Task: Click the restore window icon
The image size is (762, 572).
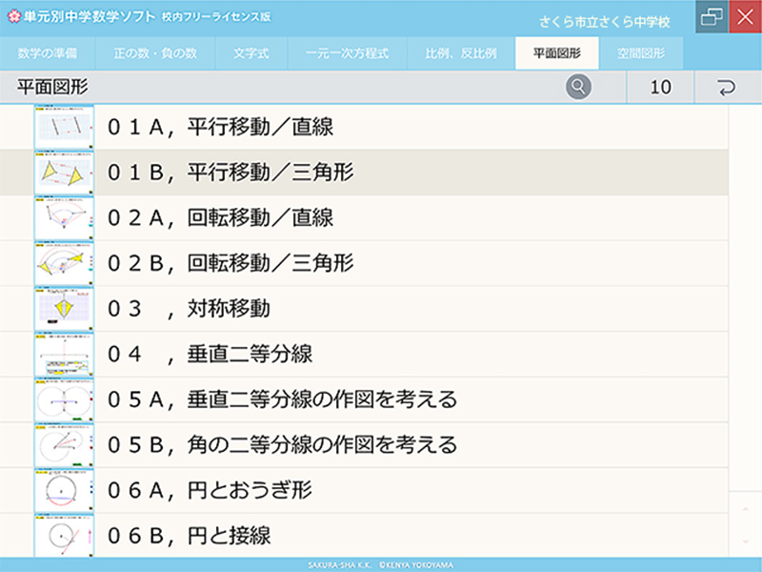Action: click(711, 17)
